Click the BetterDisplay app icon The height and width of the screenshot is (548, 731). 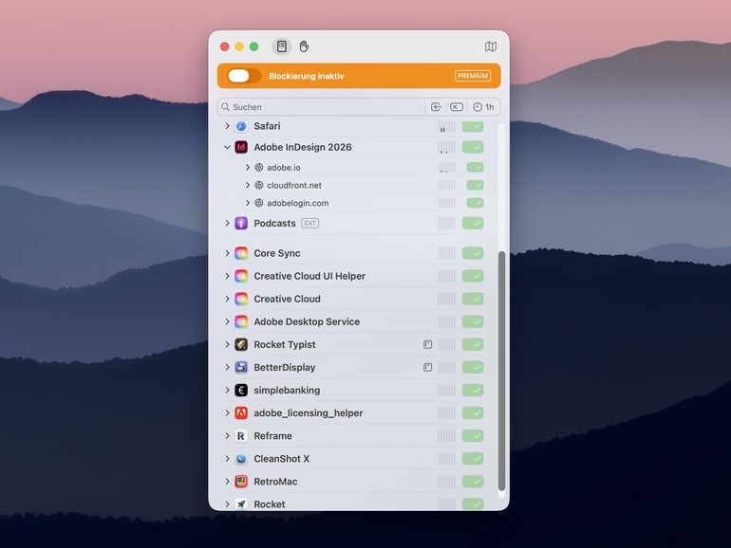[241, 367]
